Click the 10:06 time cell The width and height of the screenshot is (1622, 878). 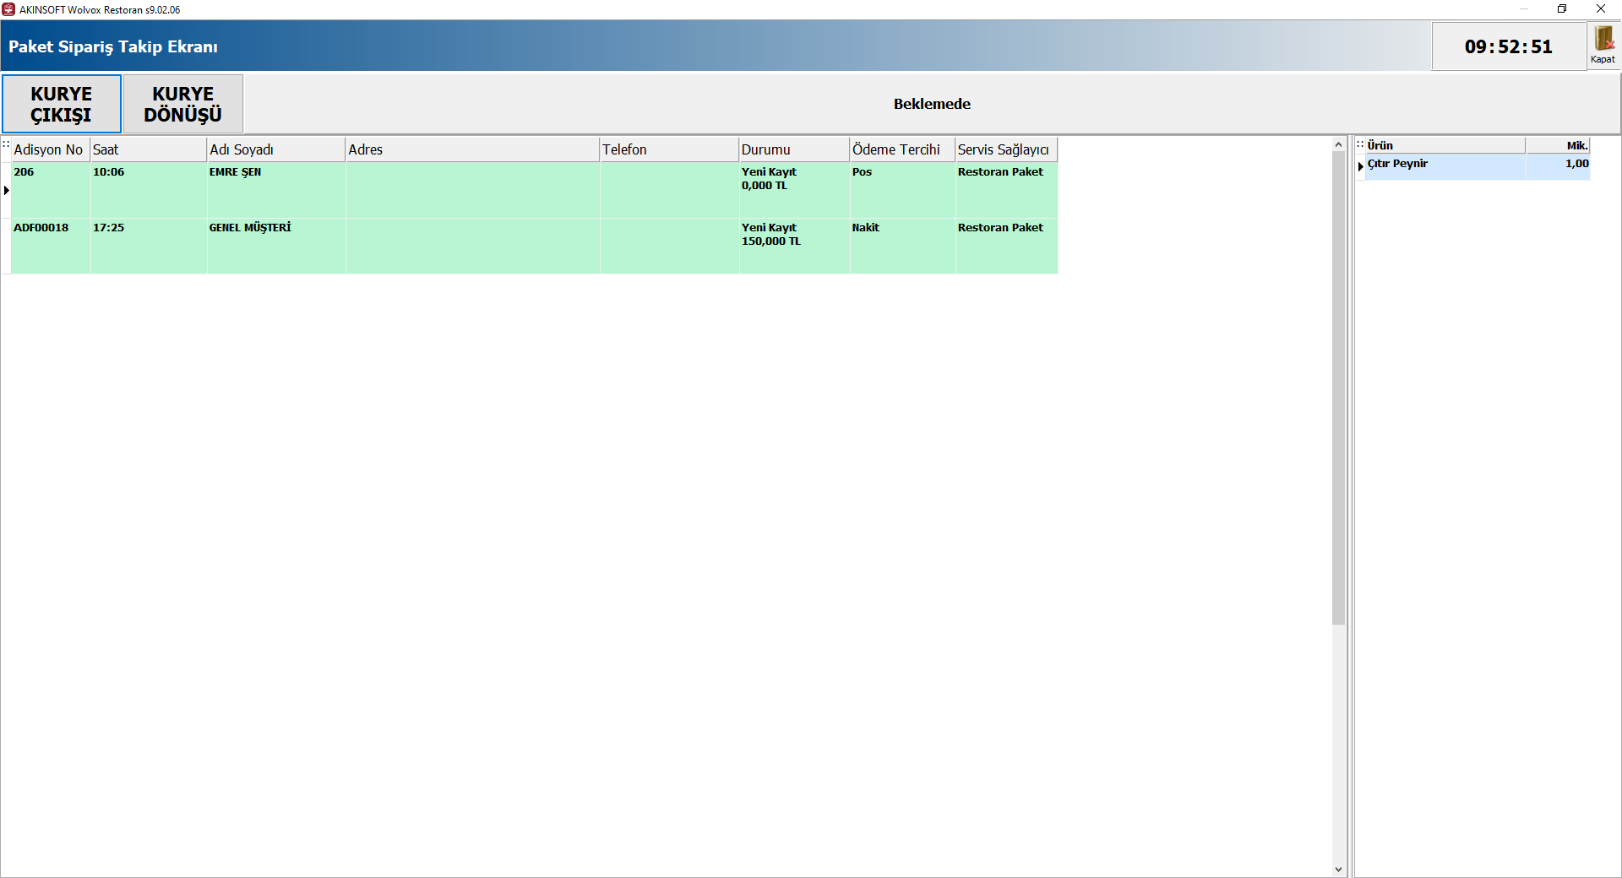click(x=149, y=190)
